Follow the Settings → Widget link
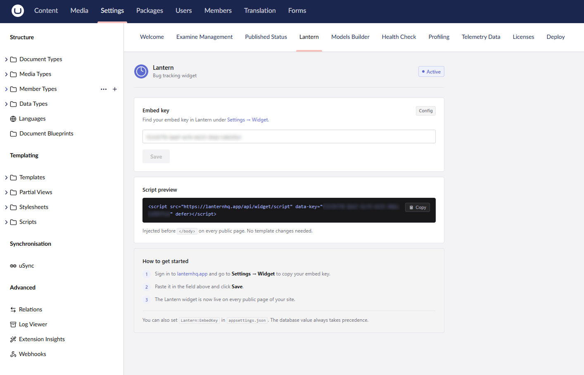This screenshot has width=584, height=375. click(x=247, y=120)
